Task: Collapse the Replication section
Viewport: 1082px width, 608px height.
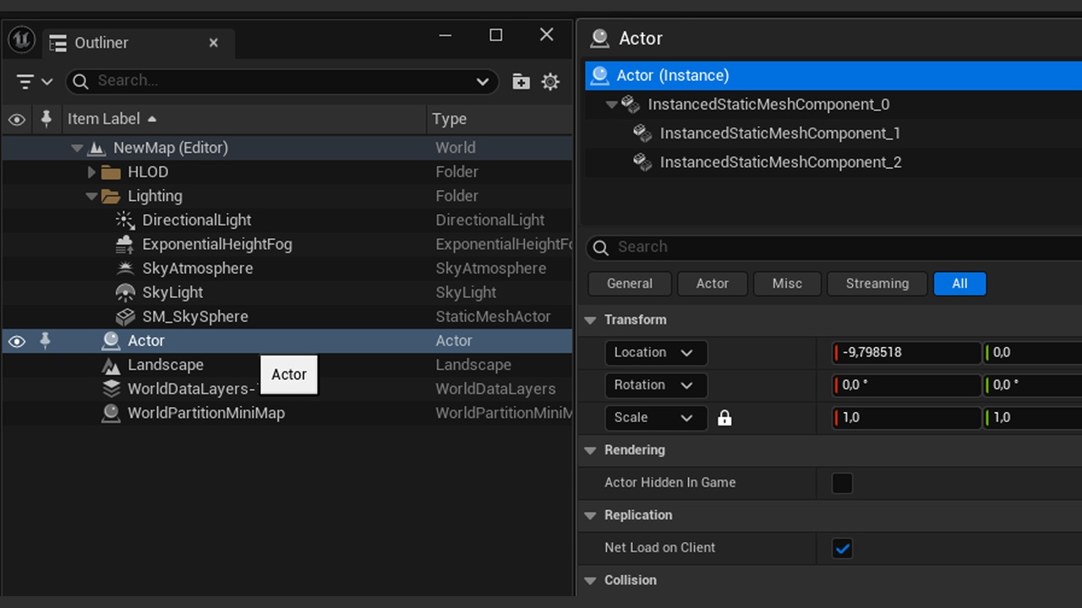Action: click(591, 516)
